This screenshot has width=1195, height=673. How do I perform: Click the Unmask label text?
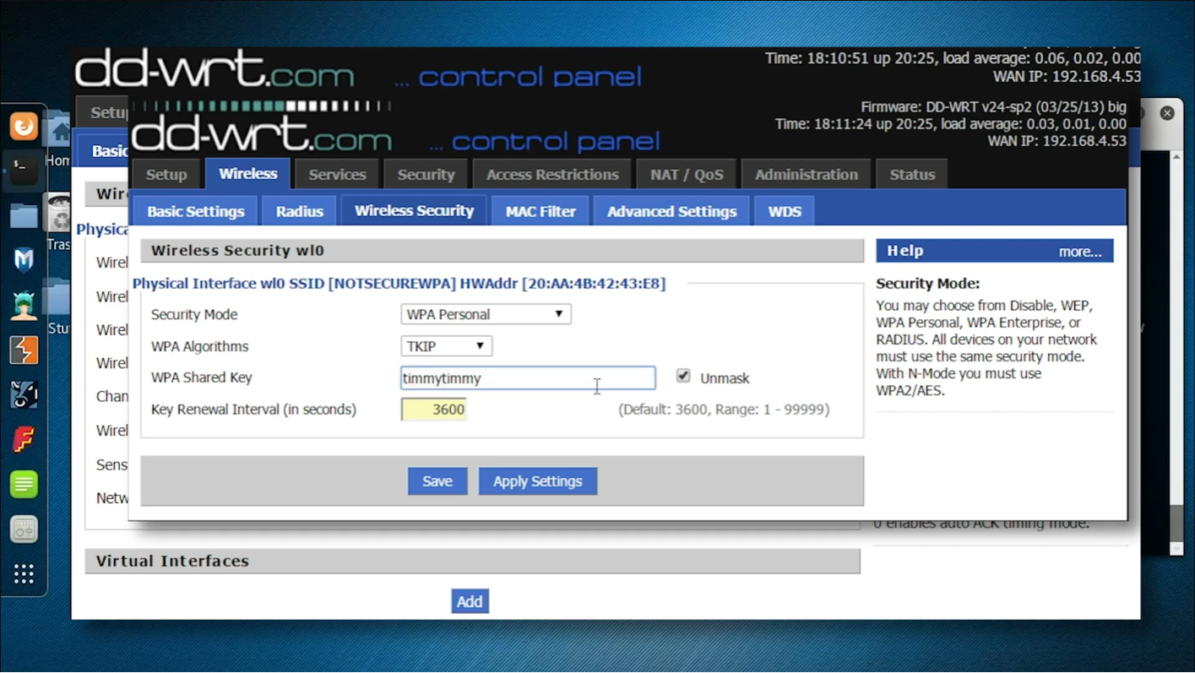(x=725, y=378)
